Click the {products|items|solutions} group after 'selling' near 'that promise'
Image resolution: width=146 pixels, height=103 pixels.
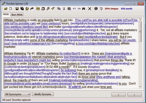point(77,60)
